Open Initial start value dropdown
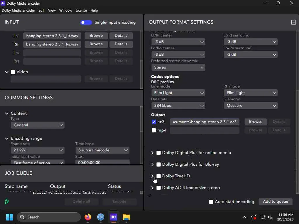Screen dimensions: 299x224 (x=38, y=162)
